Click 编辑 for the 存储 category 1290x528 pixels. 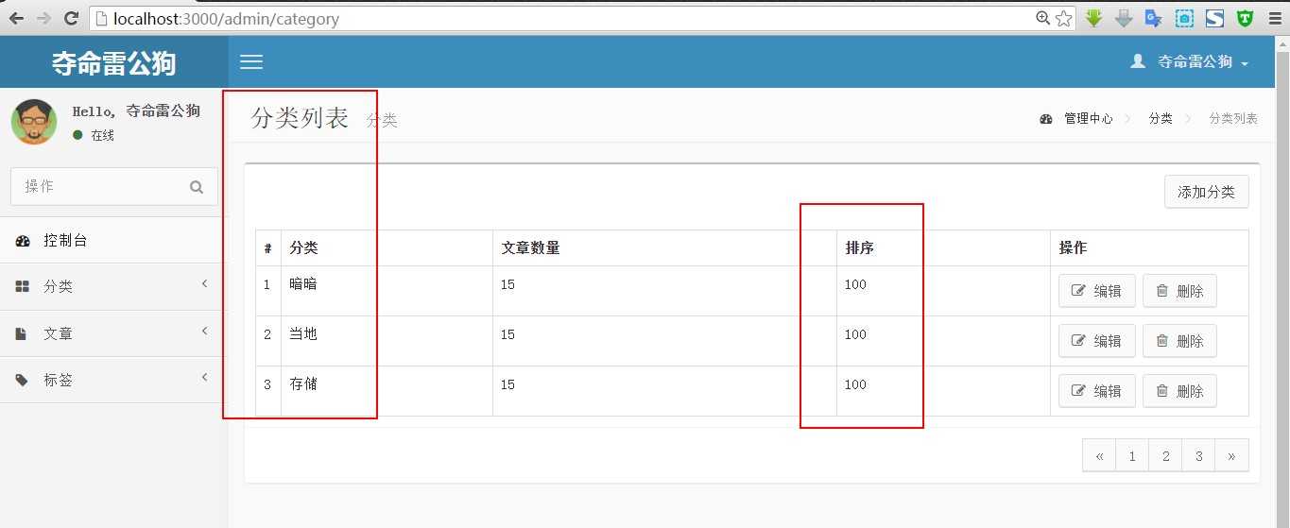pos(1096,391)
